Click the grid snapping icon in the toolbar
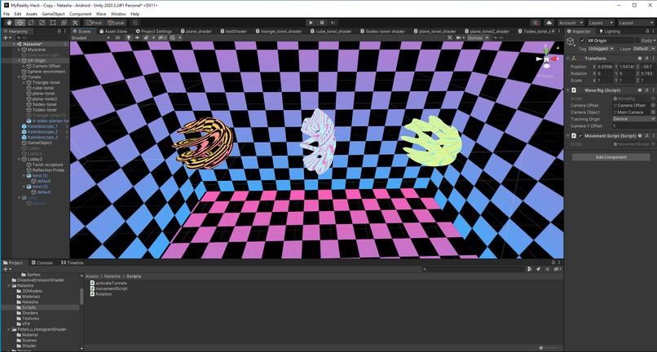 [135, 23]
